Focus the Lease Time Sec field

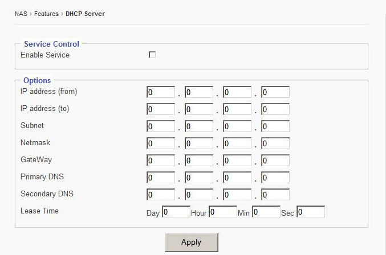tap(311, 212)
